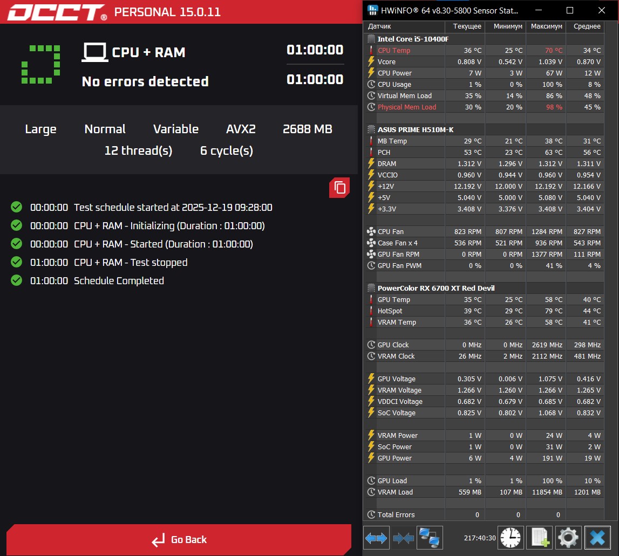
Task: Click the Минимум column header
Action: click(x=506, y=26)
